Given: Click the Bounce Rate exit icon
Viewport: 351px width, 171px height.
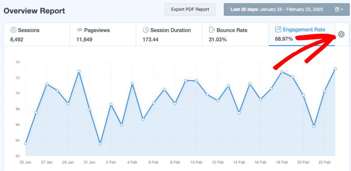Looking at the screenshot, I should point(212,30).
